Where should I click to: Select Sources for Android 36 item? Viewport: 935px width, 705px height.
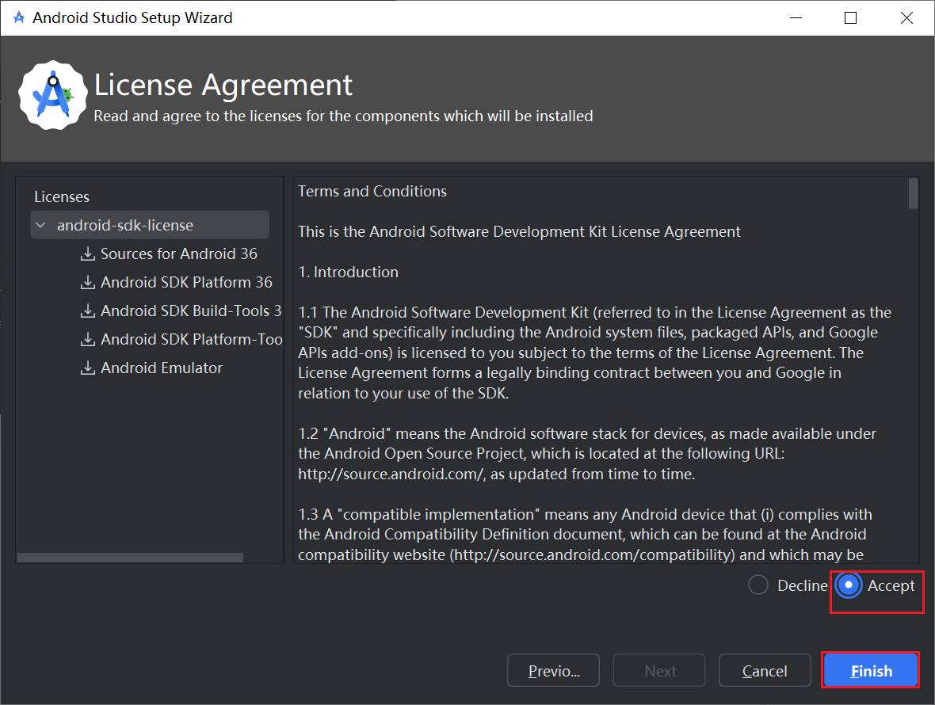178,254
